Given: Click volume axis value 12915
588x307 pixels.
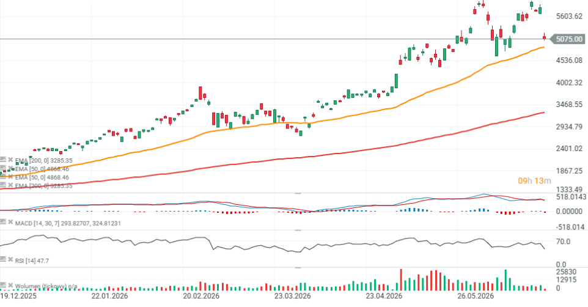Looking at the screenshot, I should (x=566, y=279).
